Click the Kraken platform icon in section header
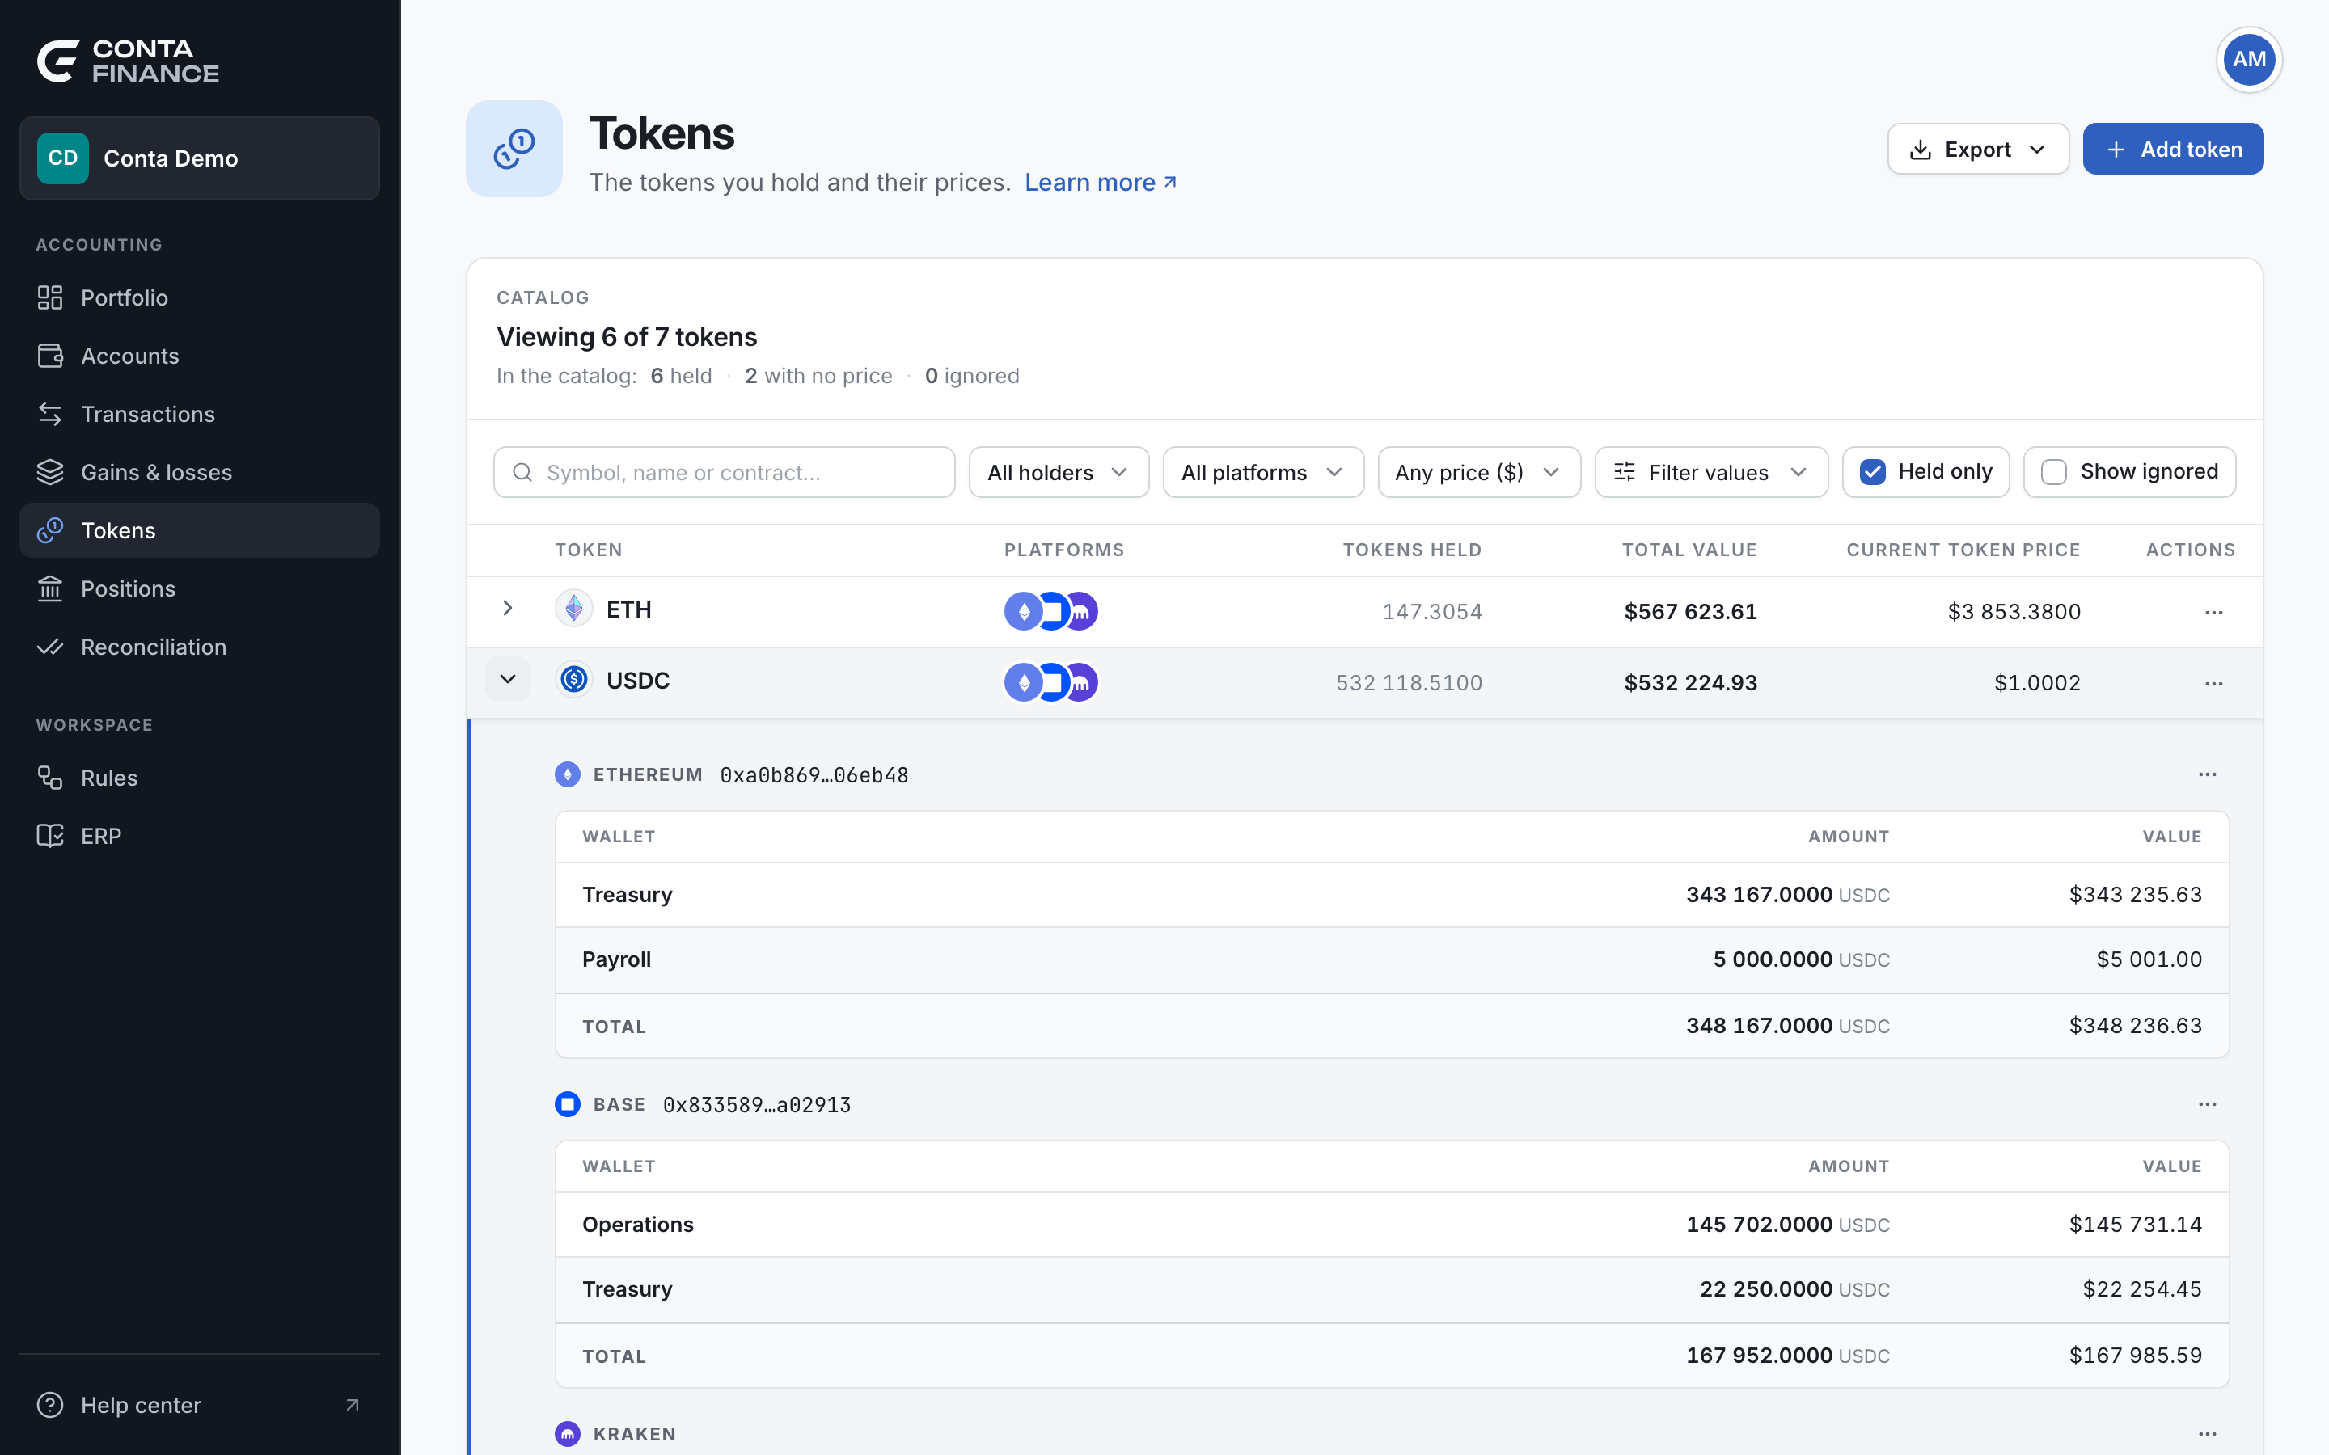Viewport: 2329px width, 1455px height. 568,1435
